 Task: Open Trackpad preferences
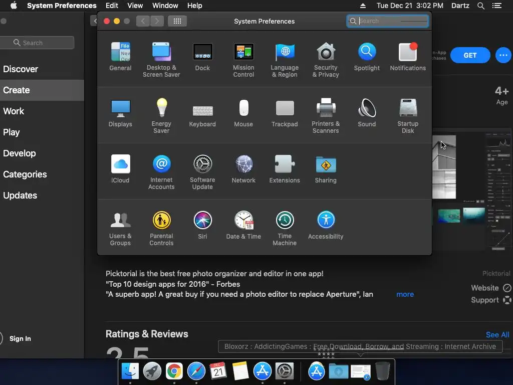tap(285, 113)
